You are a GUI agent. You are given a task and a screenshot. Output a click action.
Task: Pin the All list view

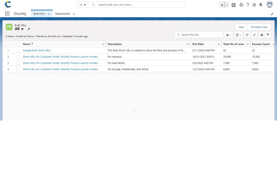click(x=29, y=29)
